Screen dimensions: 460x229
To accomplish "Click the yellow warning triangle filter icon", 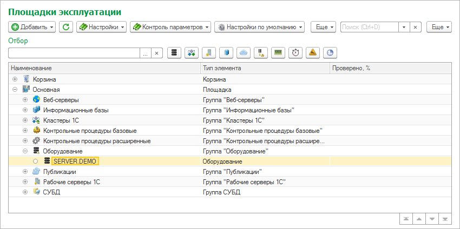I will click(x=312, y=52).
